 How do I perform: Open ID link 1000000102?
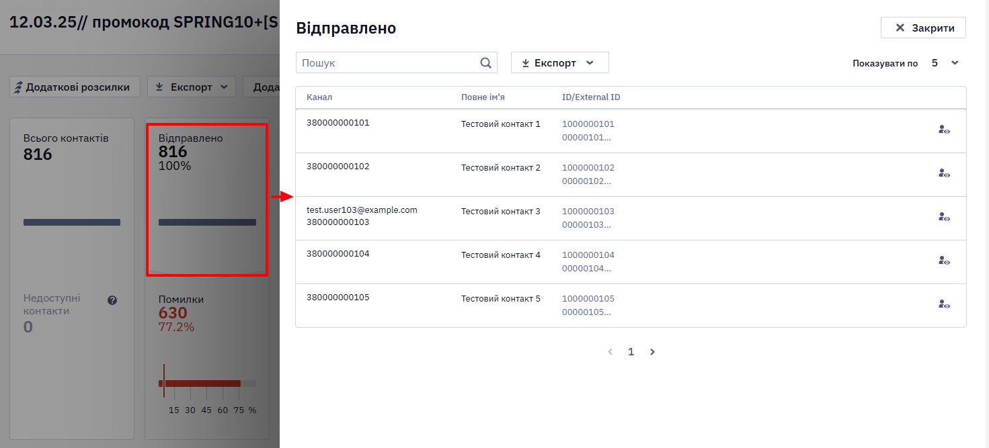tap(588, 168)
